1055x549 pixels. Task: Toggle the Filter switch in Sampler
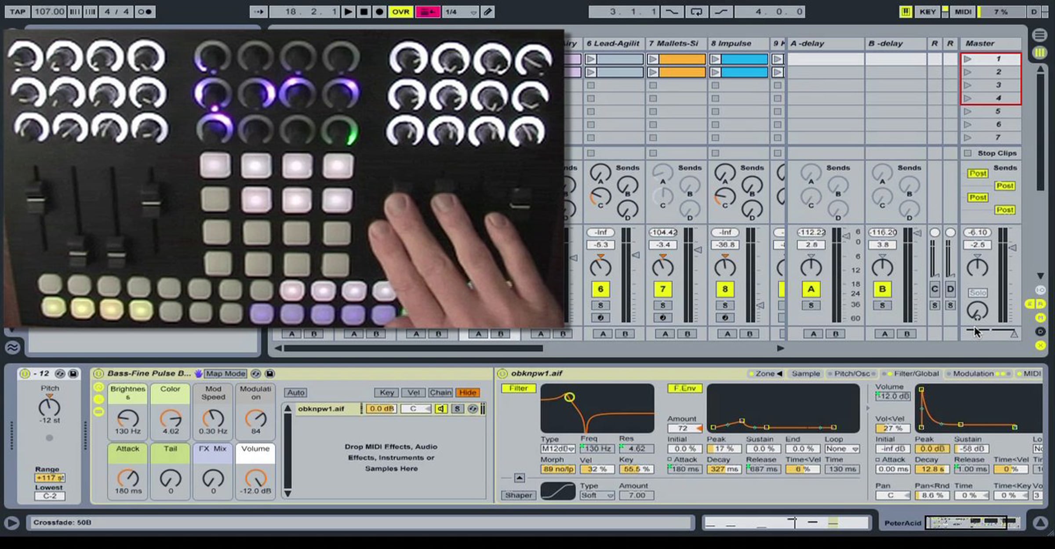(x=518, y=388)
